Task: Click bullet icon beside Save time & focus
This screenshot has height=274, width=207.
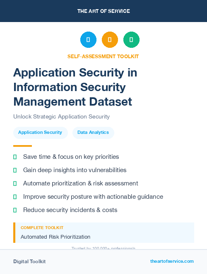Action: pos(15,157)
